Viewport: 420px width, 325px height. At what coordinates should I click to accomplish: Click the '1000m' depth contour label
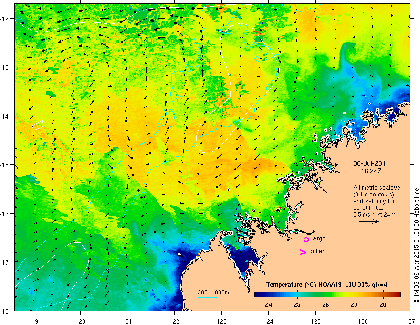(x=220, y=292)
